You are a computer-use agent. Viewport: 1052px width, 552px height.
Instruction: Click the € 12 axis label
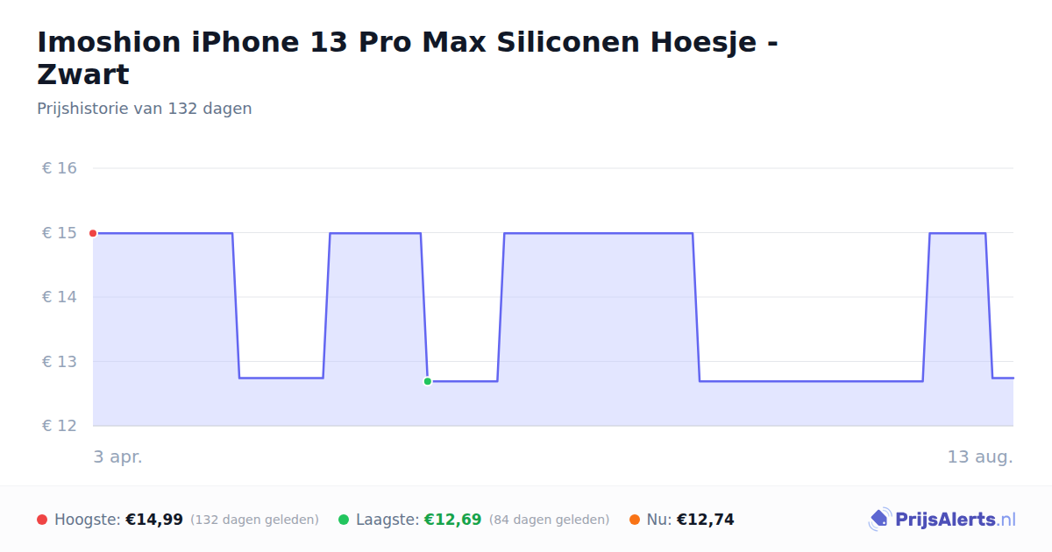(x=60, y=426)
